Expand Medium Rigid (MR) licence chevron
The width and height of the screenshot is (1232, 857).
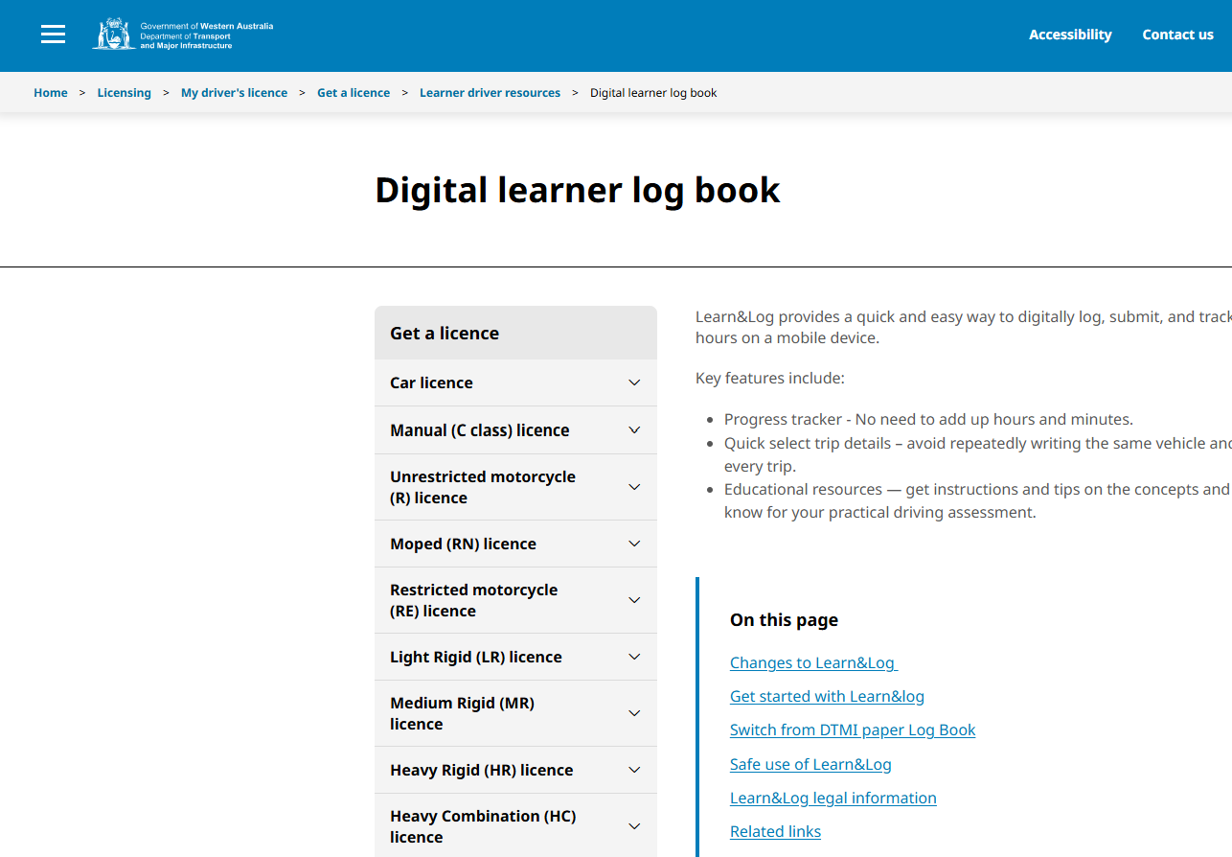[634, 713]
